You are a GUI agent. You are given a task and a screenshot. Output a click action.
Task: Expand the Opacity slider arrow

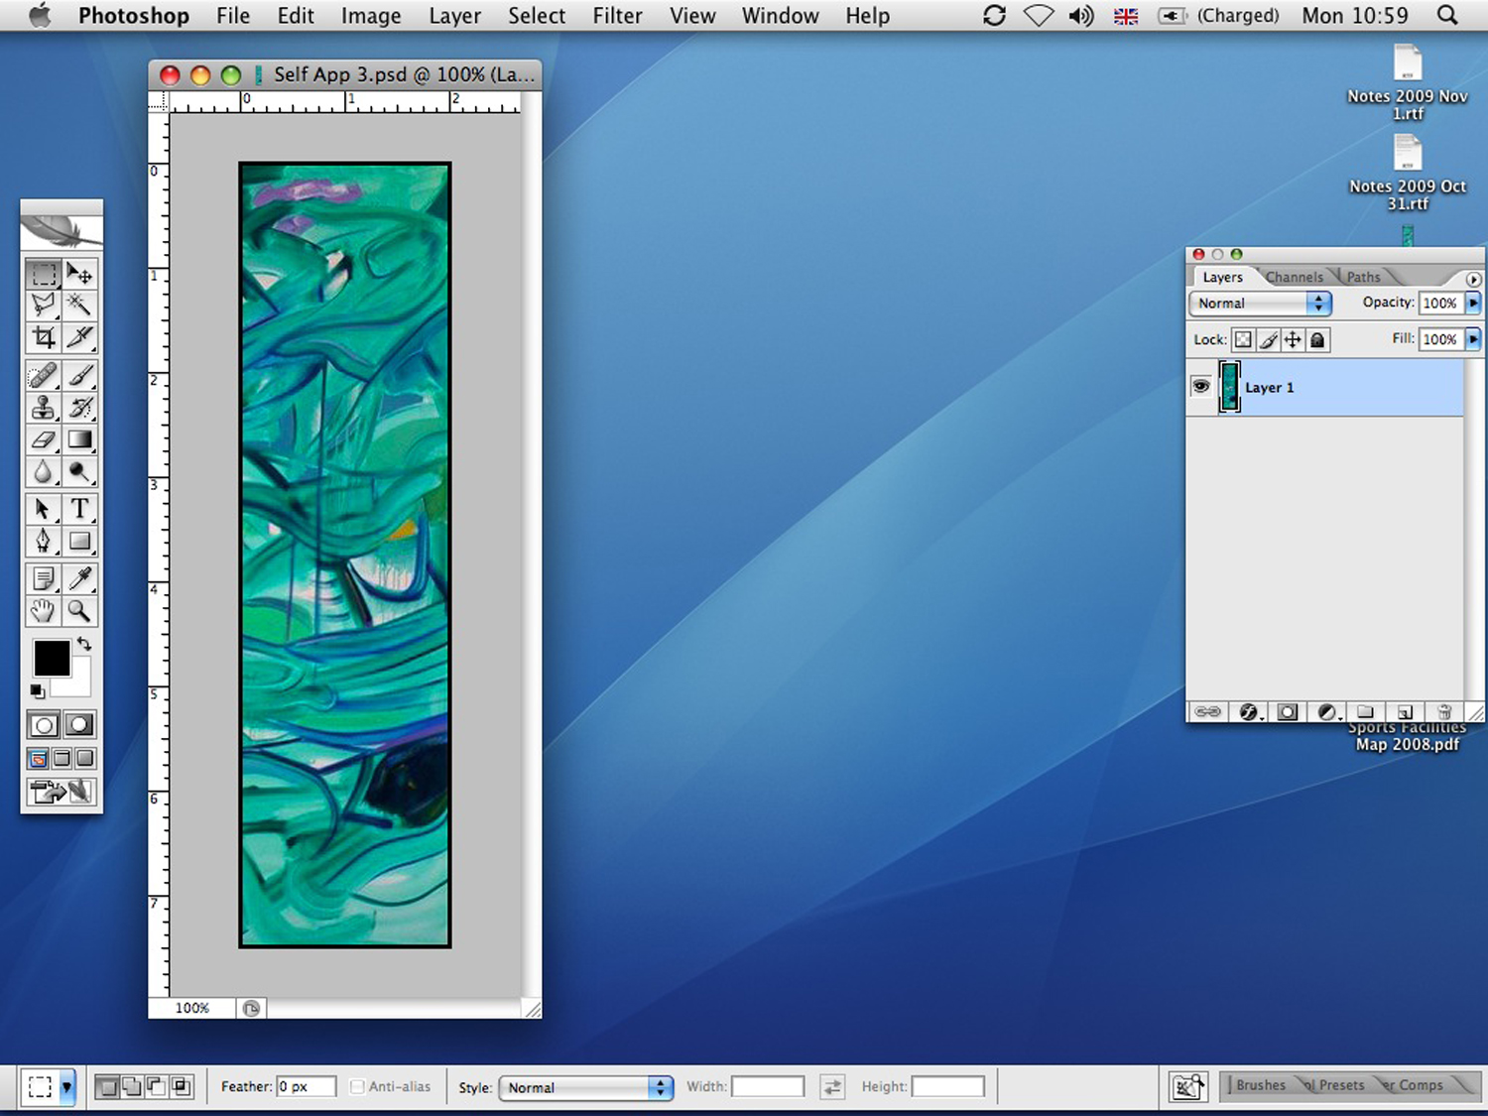pyautogui.click(x=1473, y=303)
